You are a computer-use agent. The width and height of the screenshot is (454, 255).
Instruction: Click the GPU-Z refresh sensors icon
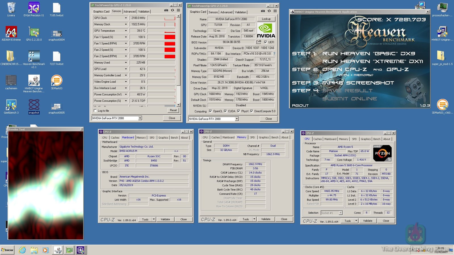[173, 10]
